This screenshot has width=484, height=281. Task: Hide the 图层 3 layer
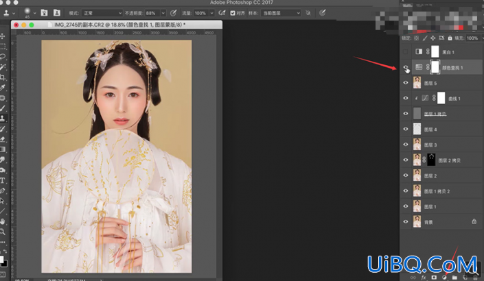point(406,145)
